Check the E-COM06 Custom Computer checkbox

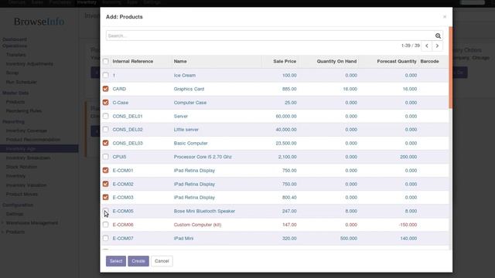click(x=106, y=225)
